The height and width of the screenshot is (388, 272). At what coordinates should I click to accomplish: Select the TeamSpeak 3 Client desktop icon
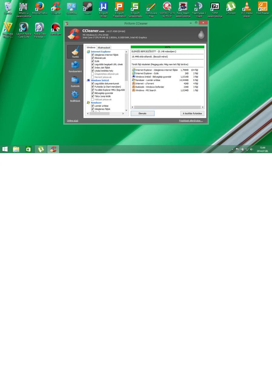[199, 9]
